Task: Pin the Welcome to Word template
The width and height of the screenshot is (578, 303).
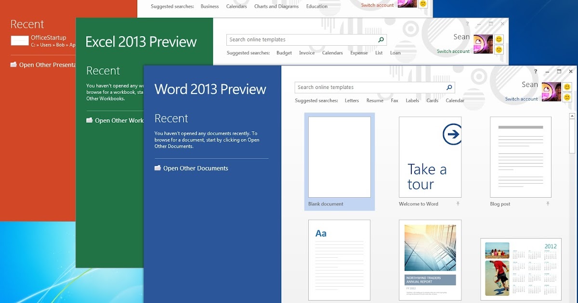Action: coord(458,204)
